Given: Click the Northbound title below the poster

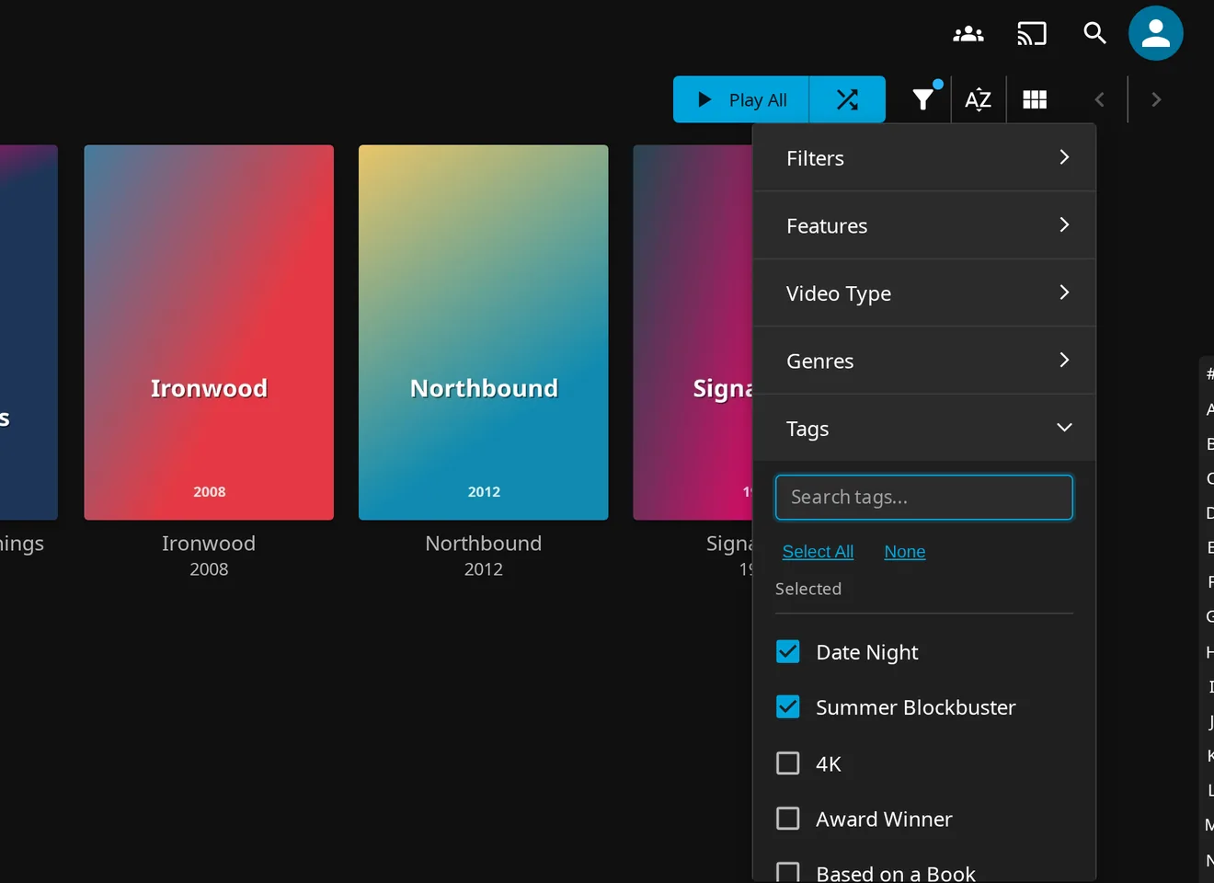Looking at the screenshot, I should tap(484, 544).
